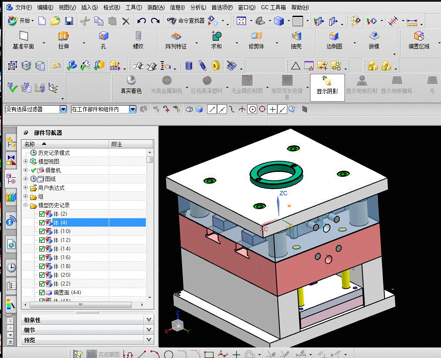Click the 显示阴影 show shadows button
This screenshot has width=441, height=358.
(x=327, y=85)
